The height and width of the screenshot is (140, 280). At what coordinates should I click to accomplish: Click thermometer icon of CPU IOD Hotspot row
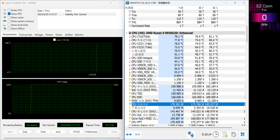click(130, 58)
